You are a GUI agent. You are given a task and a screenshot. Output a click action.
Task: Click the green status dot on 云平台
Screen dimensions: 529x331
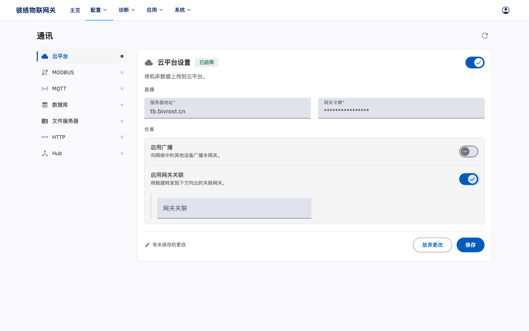tap(122, 56)
